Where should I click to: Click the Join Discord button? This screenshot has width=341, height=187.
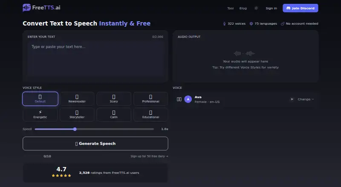click(301, 8)
